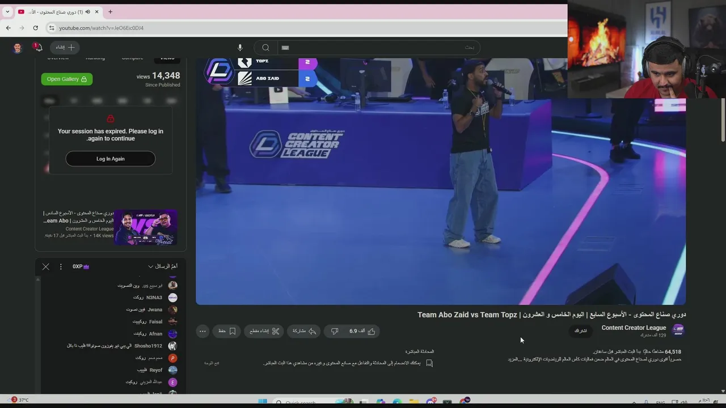Click the Clip scissors button
This screenshot has height=408, width=726.
[265, 331]
